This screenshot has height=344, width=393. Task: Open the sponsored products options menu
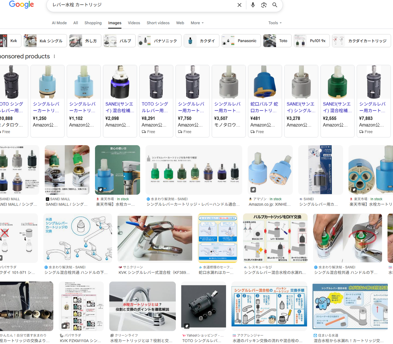(54, 56)
